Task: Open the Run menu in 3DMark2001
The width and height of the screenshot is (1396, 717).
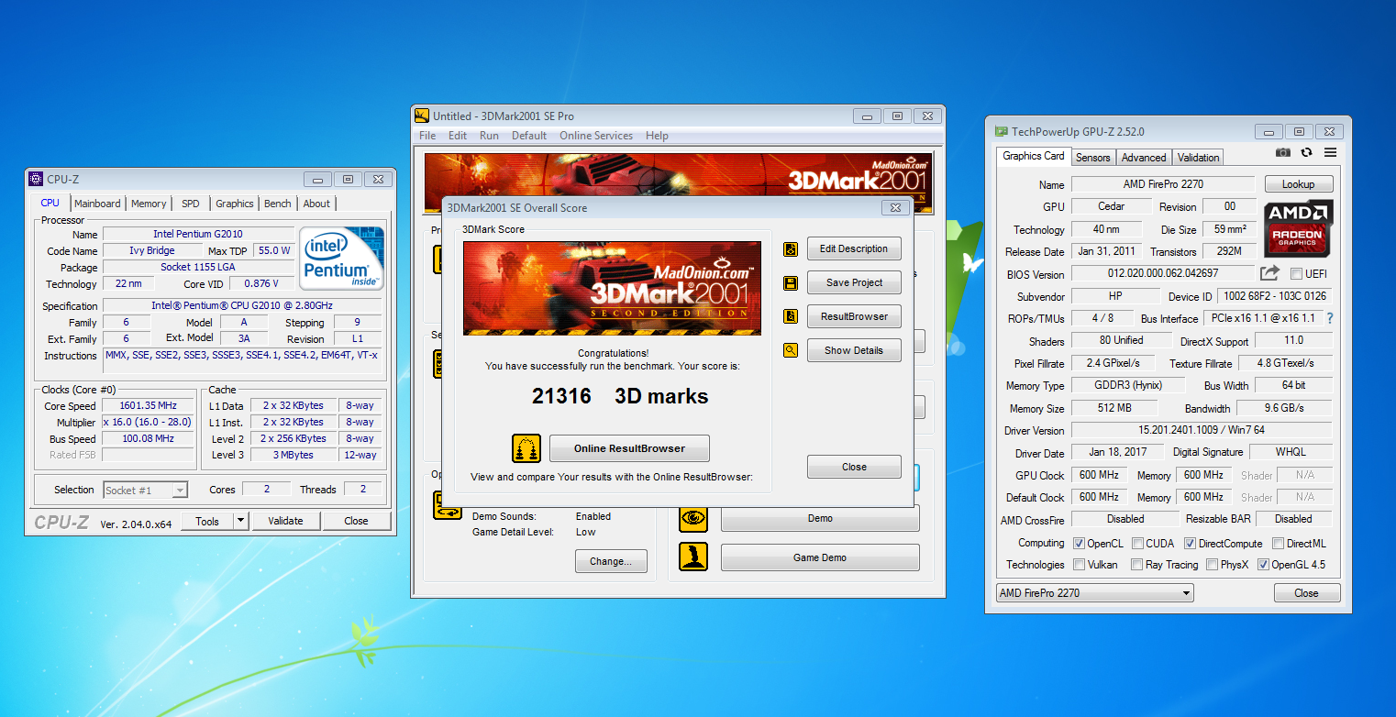Action: tap(489, 136)
